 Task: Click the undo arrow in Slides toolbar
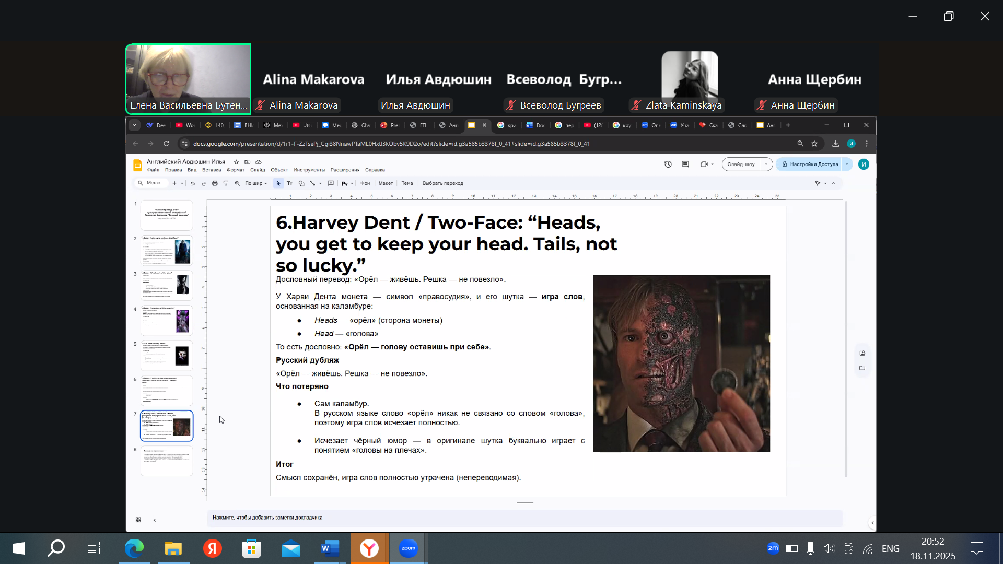193,183
